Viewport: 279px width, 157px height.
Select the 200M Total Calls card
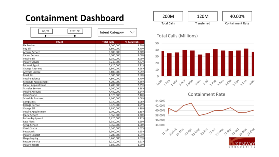[x=168, y=16]
